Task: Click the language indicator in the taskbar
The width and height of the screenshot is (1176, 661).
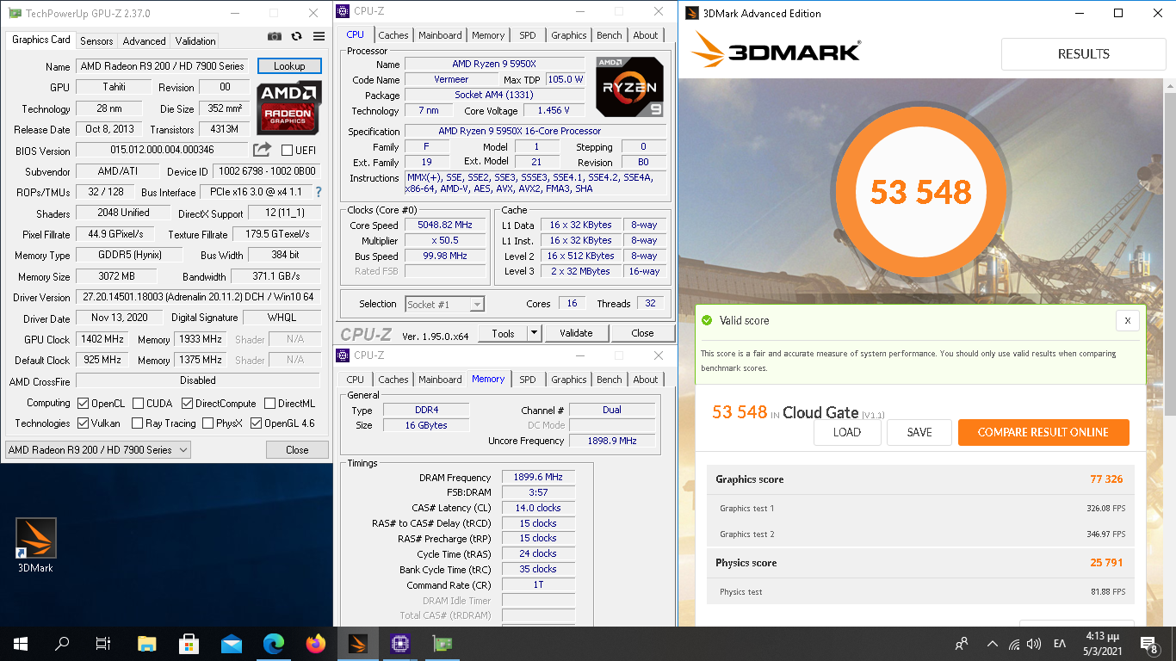Action: (1059, 644)
